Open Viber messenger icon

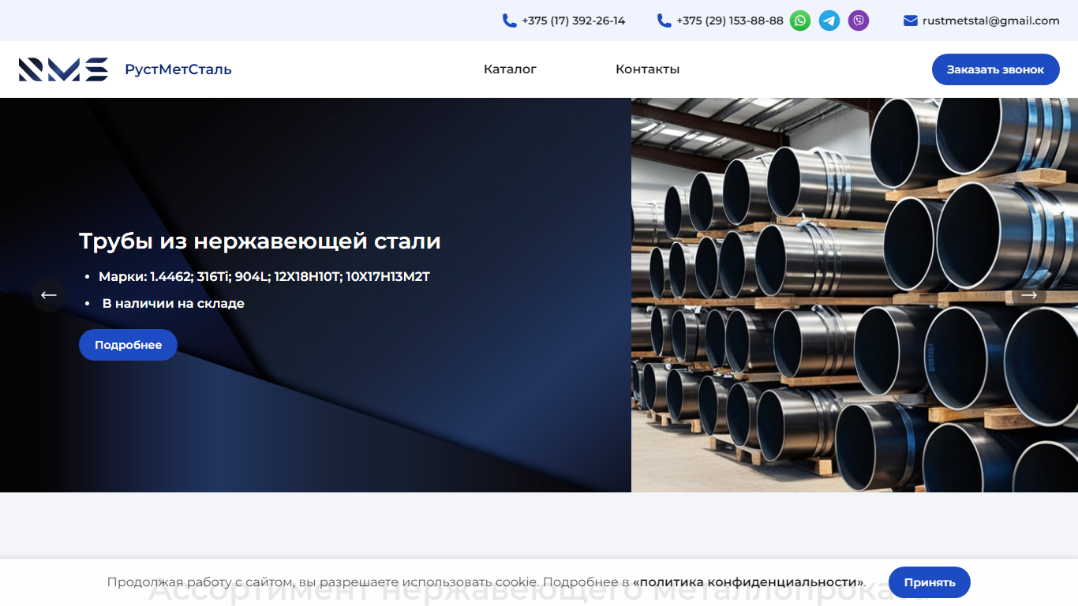tap(859, 21)
